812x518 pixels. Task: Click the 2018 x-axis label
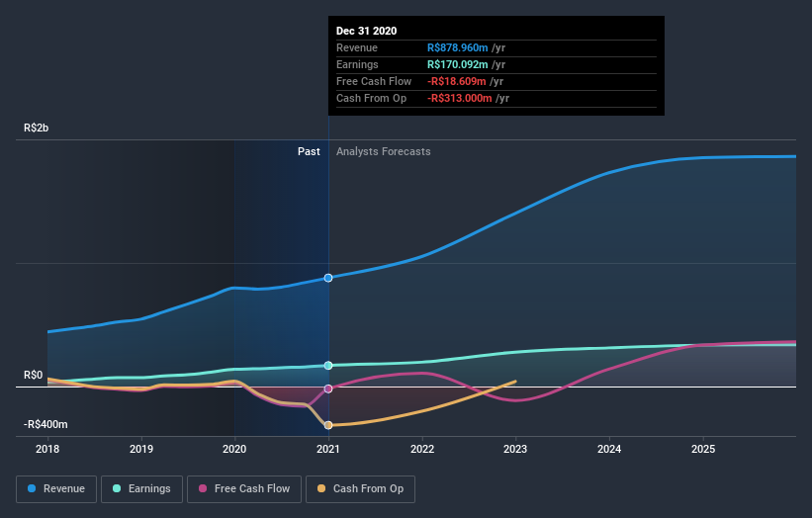[47, 448]
